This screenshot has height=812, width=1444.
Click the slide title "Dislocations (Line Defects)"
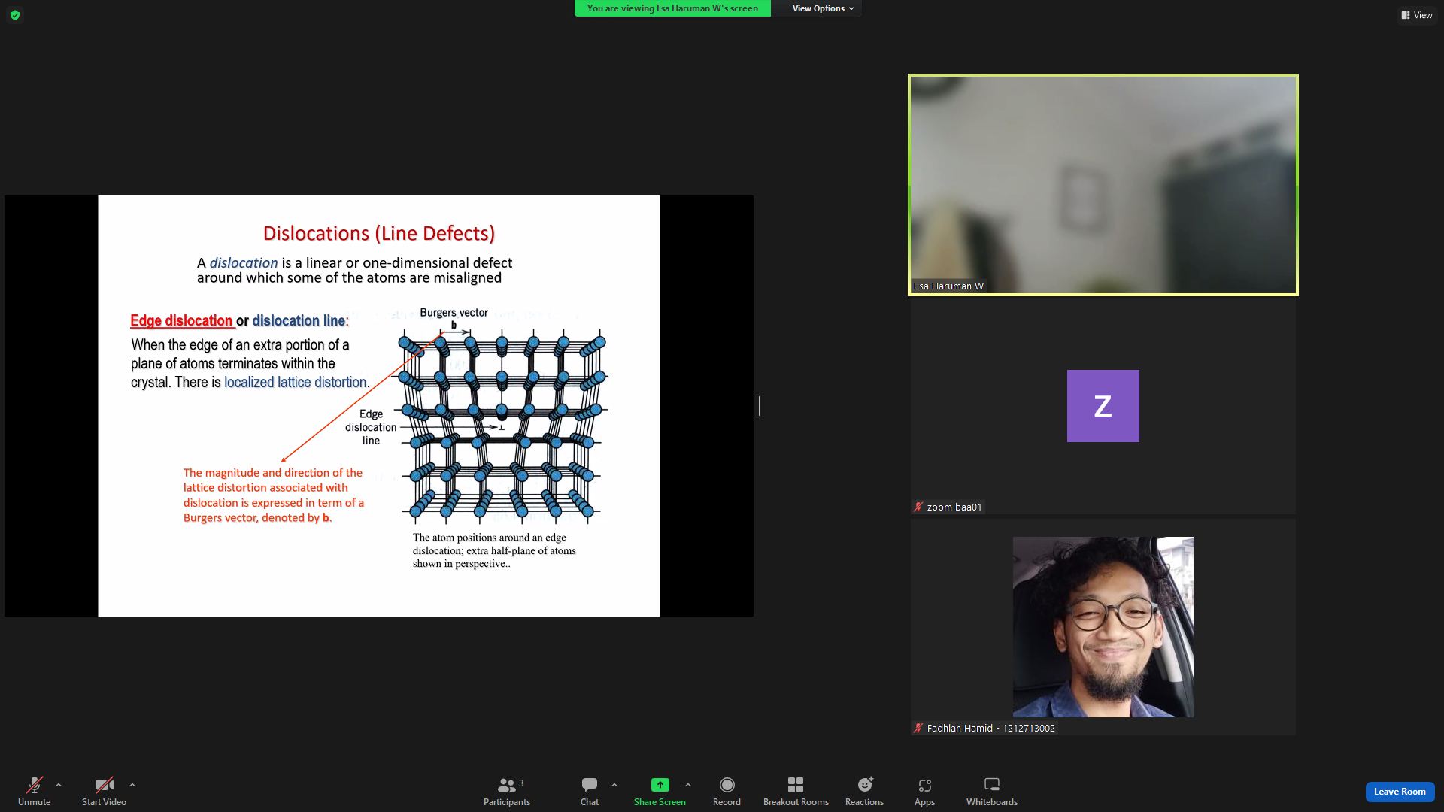(x=379, y=233)
